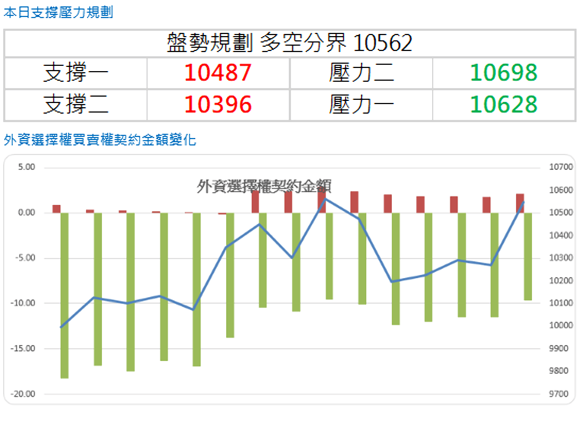The width and height of the screenshot is (584, 430).
Task: Click the right axis label 10500
Action: coord(561,212)
